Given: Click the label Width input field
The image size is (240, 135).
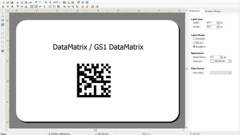Looking at the screenshot, I should click(211, 22).
